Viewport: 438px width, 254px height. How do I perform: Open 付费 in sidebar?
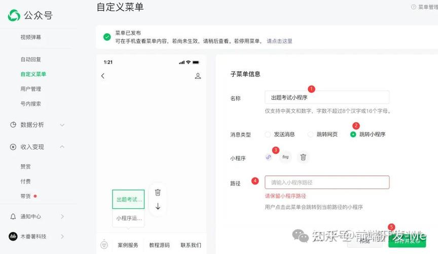click(x=25, y=181)
